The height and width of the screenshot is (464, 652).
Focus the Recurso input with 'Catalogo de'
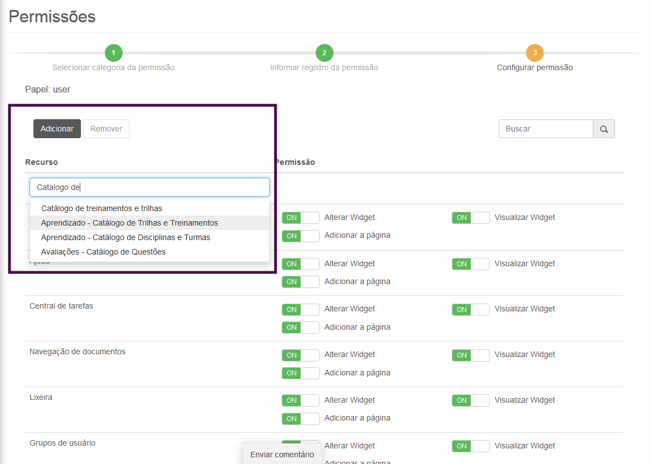tap(149, 187)
